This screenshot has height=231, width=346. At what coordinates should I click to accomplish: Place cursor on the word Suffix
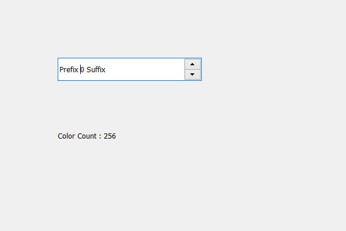point(96,70)
